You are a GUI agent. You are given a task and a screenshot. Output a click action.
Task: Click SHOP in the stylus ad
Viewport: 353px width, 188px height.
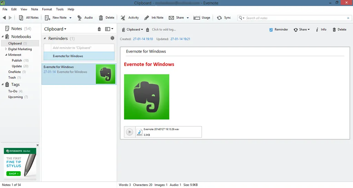tap(14, 174)
